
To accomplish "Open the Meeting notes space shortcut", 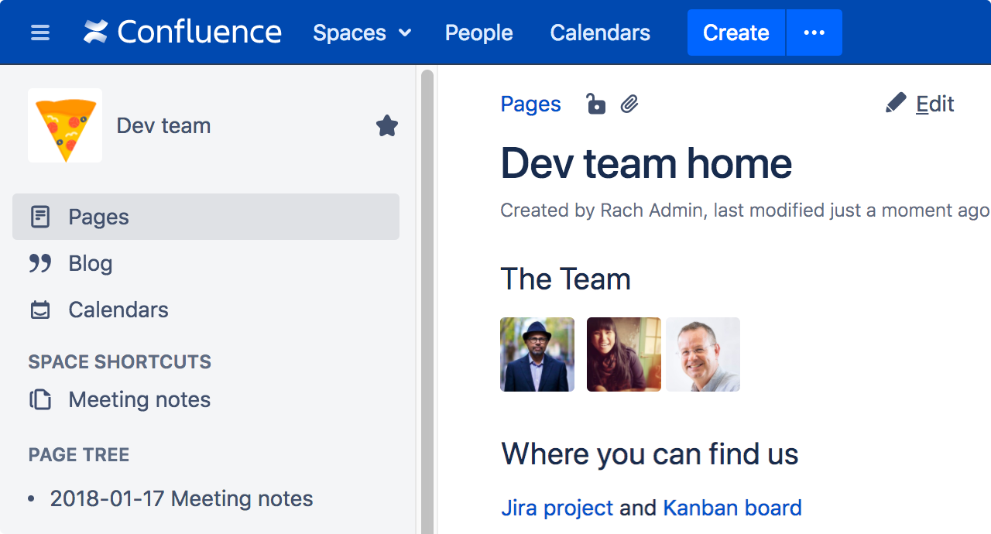I will [139, 399].
